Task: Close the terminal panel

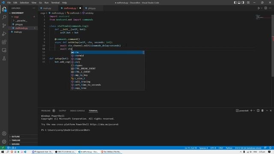Action: click(271, 111)
